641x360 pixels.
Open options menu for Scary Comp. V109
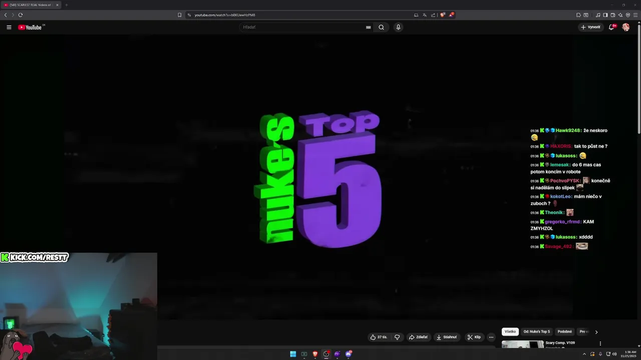600,343
